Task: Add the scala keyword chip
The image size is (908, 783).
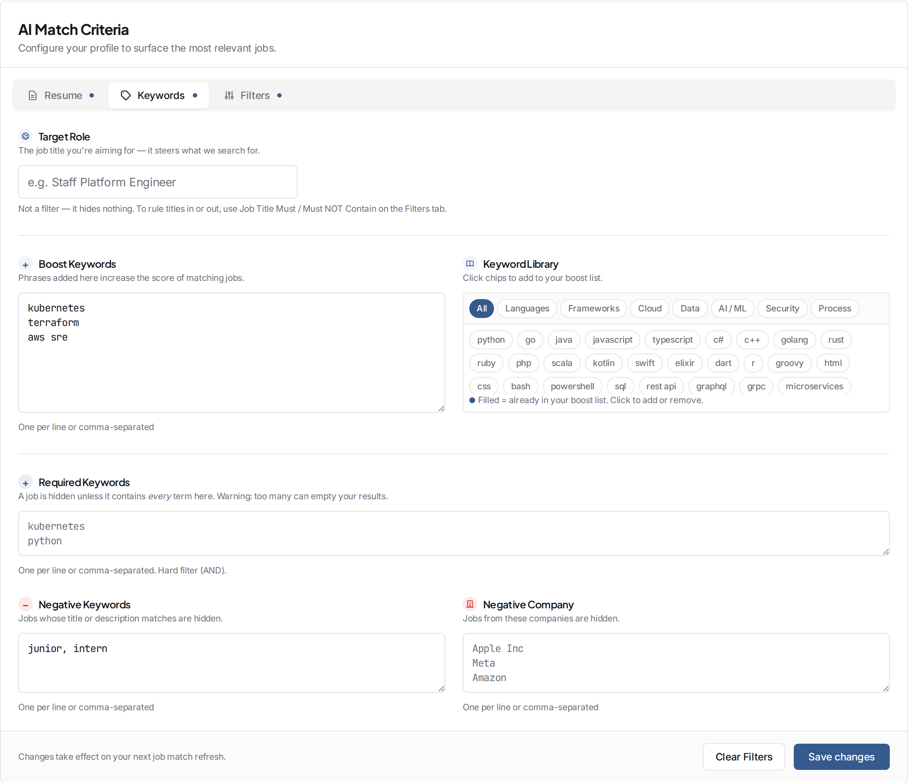Action: click(562, 363)
